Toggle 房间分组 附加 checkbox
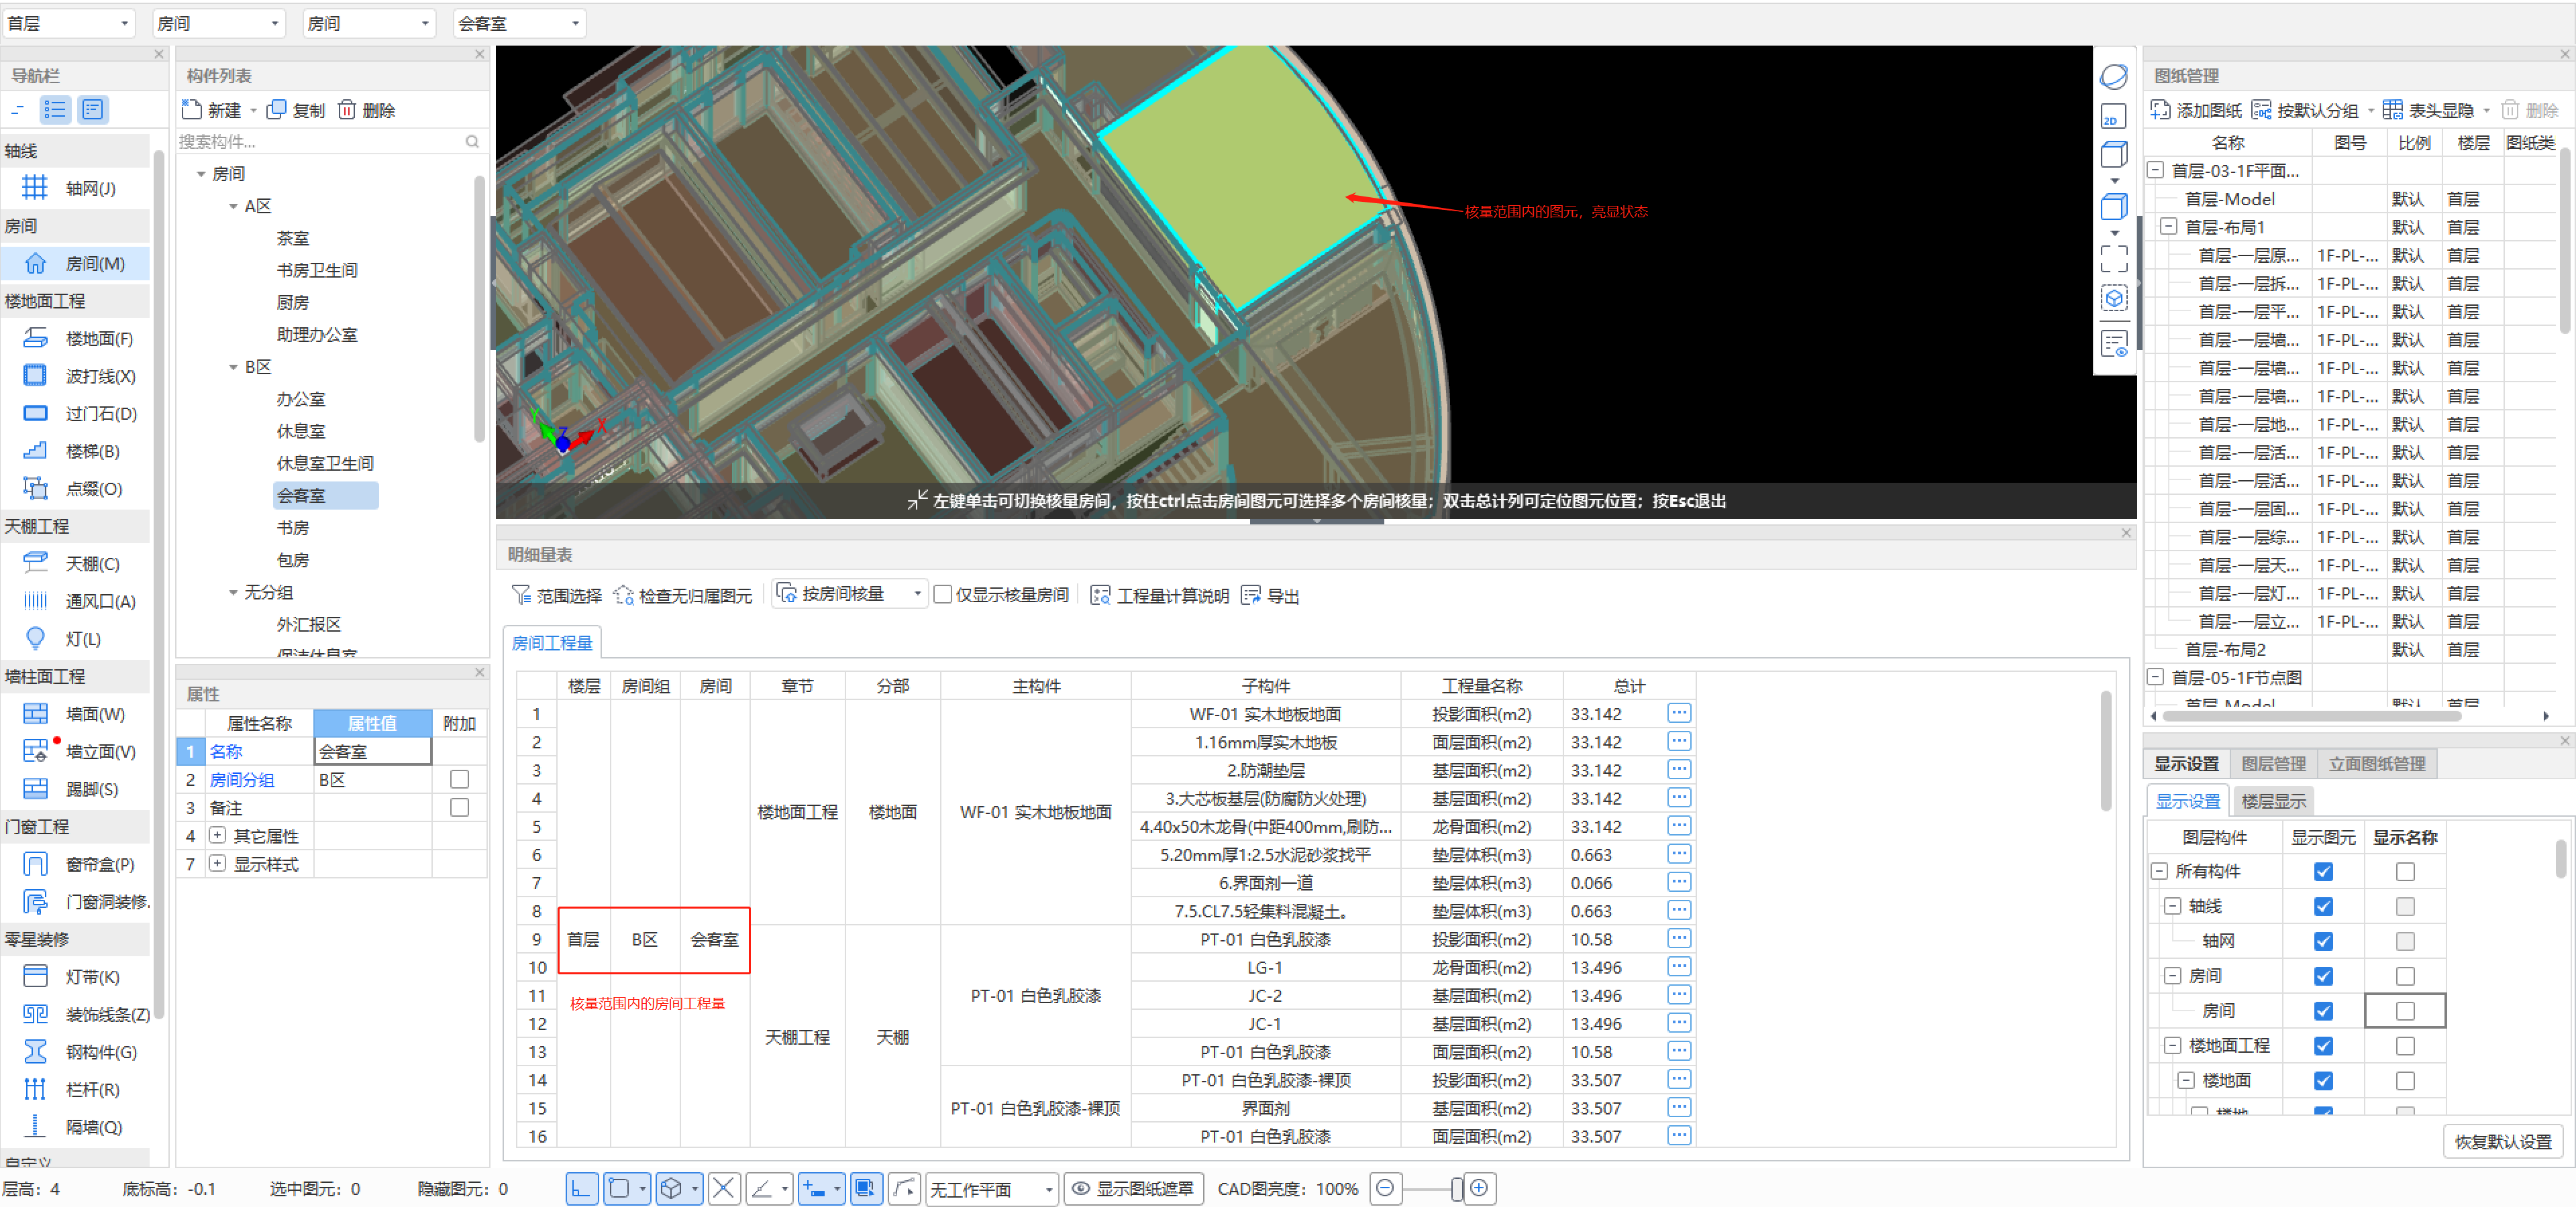This screenshot has height=1207, width=2576. tap(459, 779)
